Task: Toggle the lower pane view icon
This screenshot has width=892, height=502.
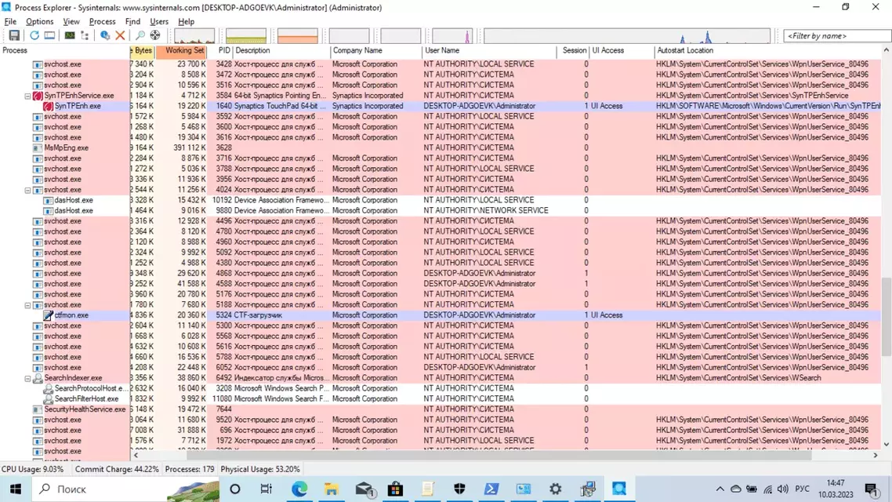Action: click(50, 36)
